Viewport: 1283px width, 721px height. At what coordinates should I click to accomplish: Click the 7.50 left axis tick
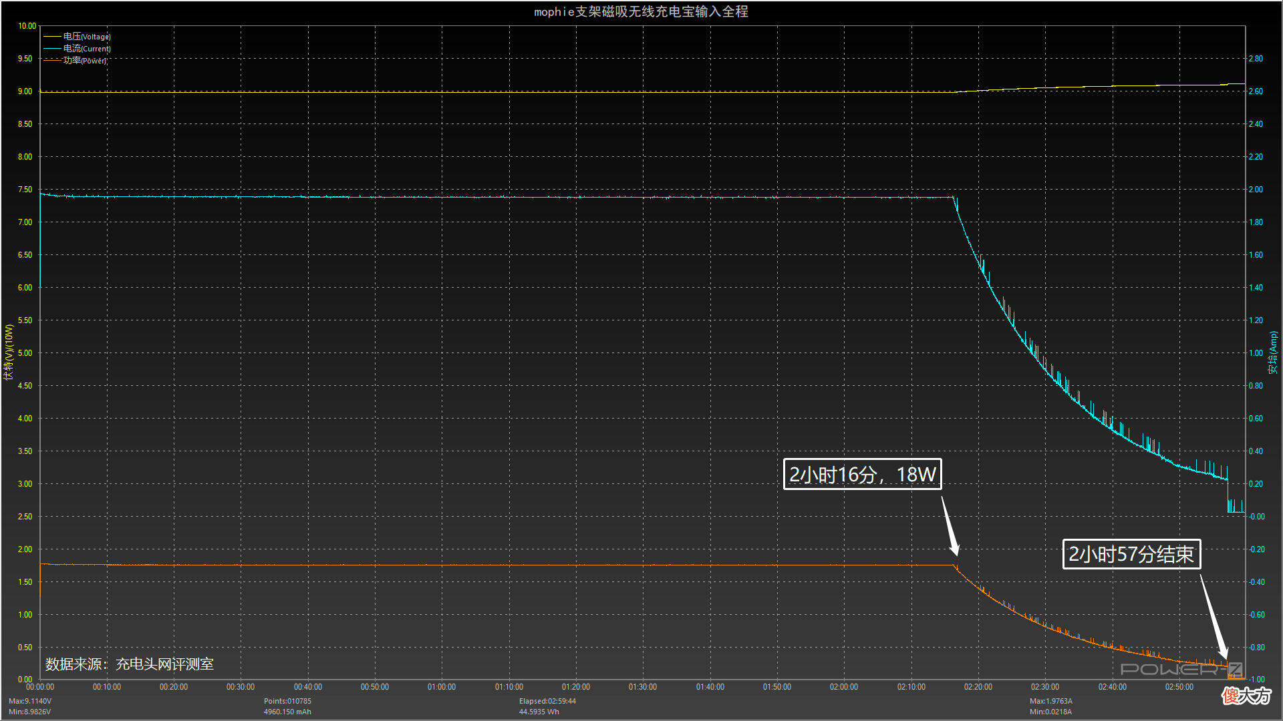tap(25, 190)
